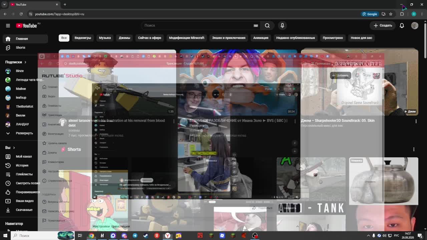Open the Binze channel subscription
Screen dimensions: 427x240
[26, 71]
